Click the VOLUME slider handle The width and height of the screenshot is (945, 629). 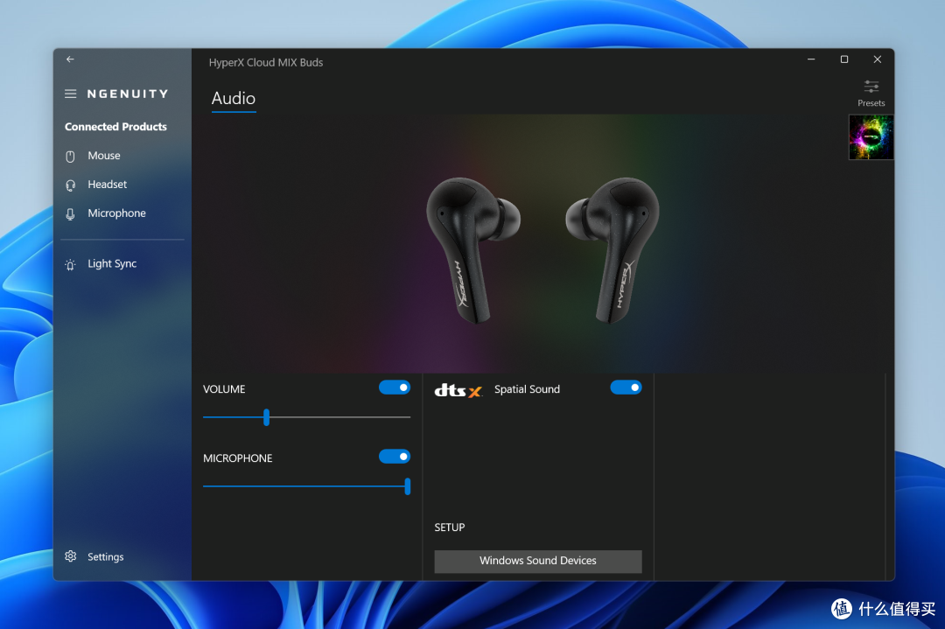tap(266, 417)
